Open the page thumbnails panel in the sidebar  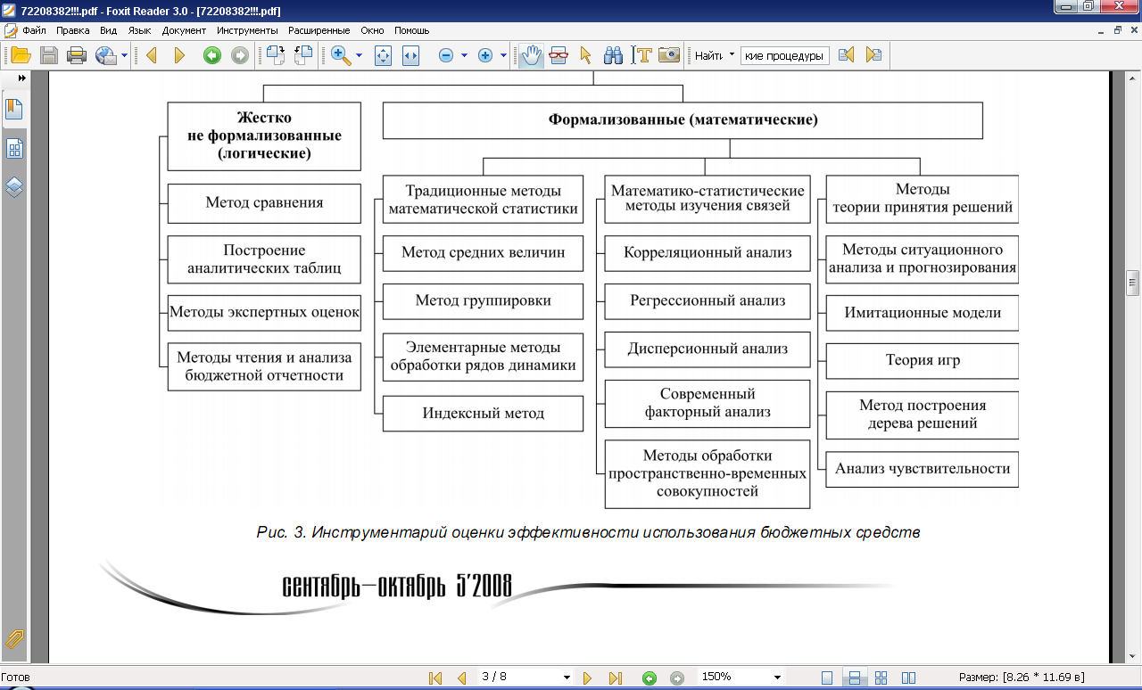pos(14,149)
